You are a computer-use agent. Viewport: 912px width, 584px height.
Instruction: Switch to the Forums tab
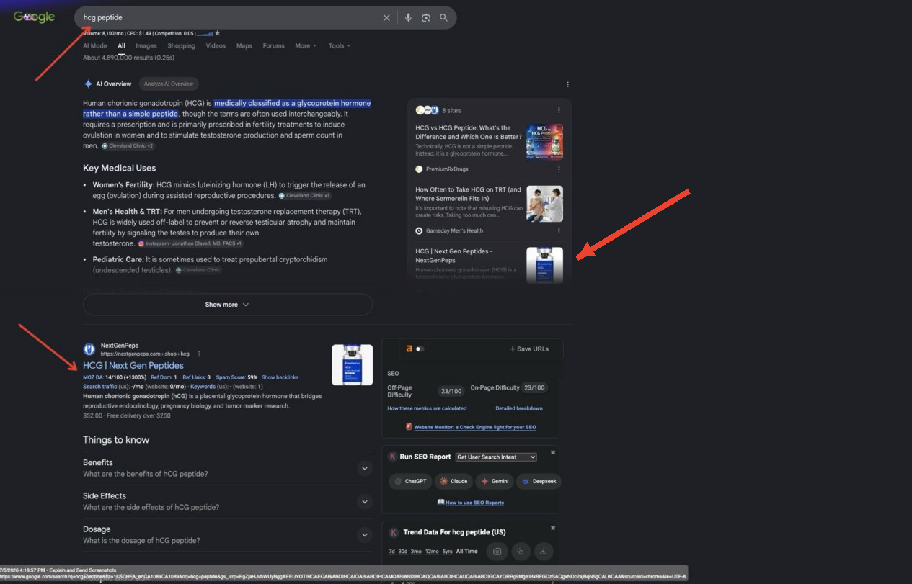pyautogui.click(x=273, y=46)
